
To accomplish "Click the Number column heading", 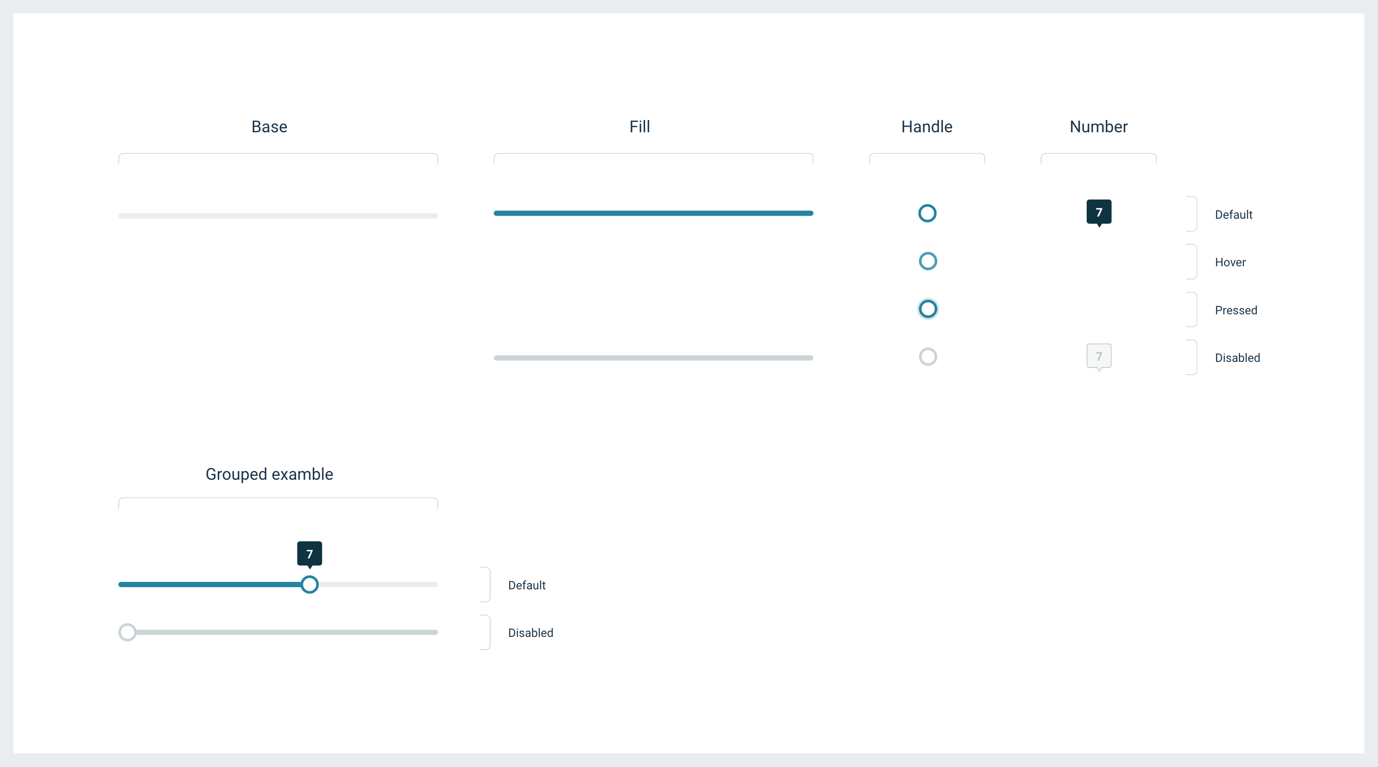I will pyautogui.click(x=1098, y=127).
